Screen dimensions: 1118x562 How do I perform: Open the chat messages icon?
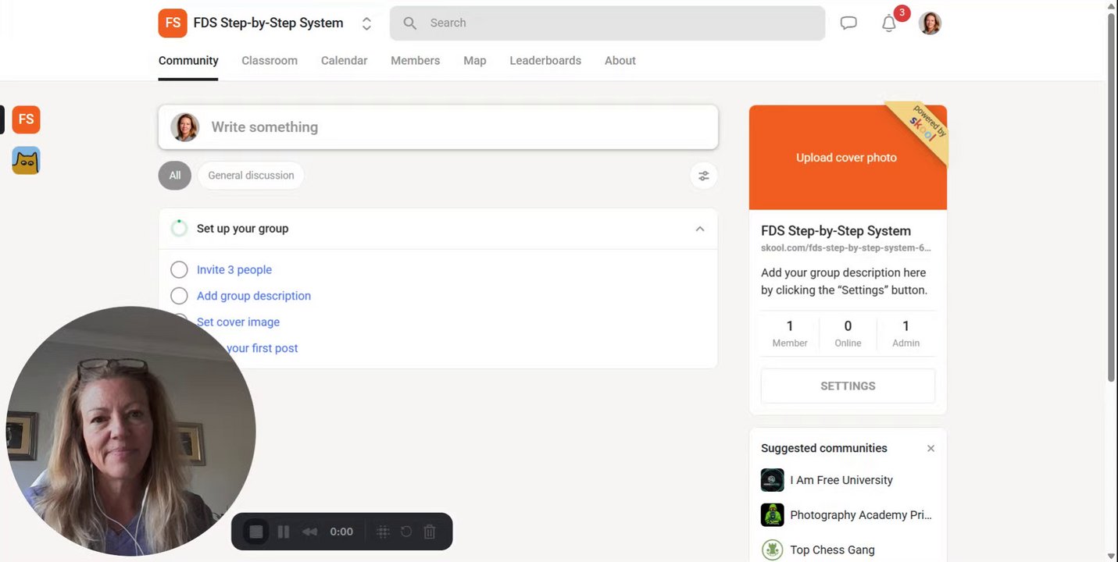(x=848, y=23)
